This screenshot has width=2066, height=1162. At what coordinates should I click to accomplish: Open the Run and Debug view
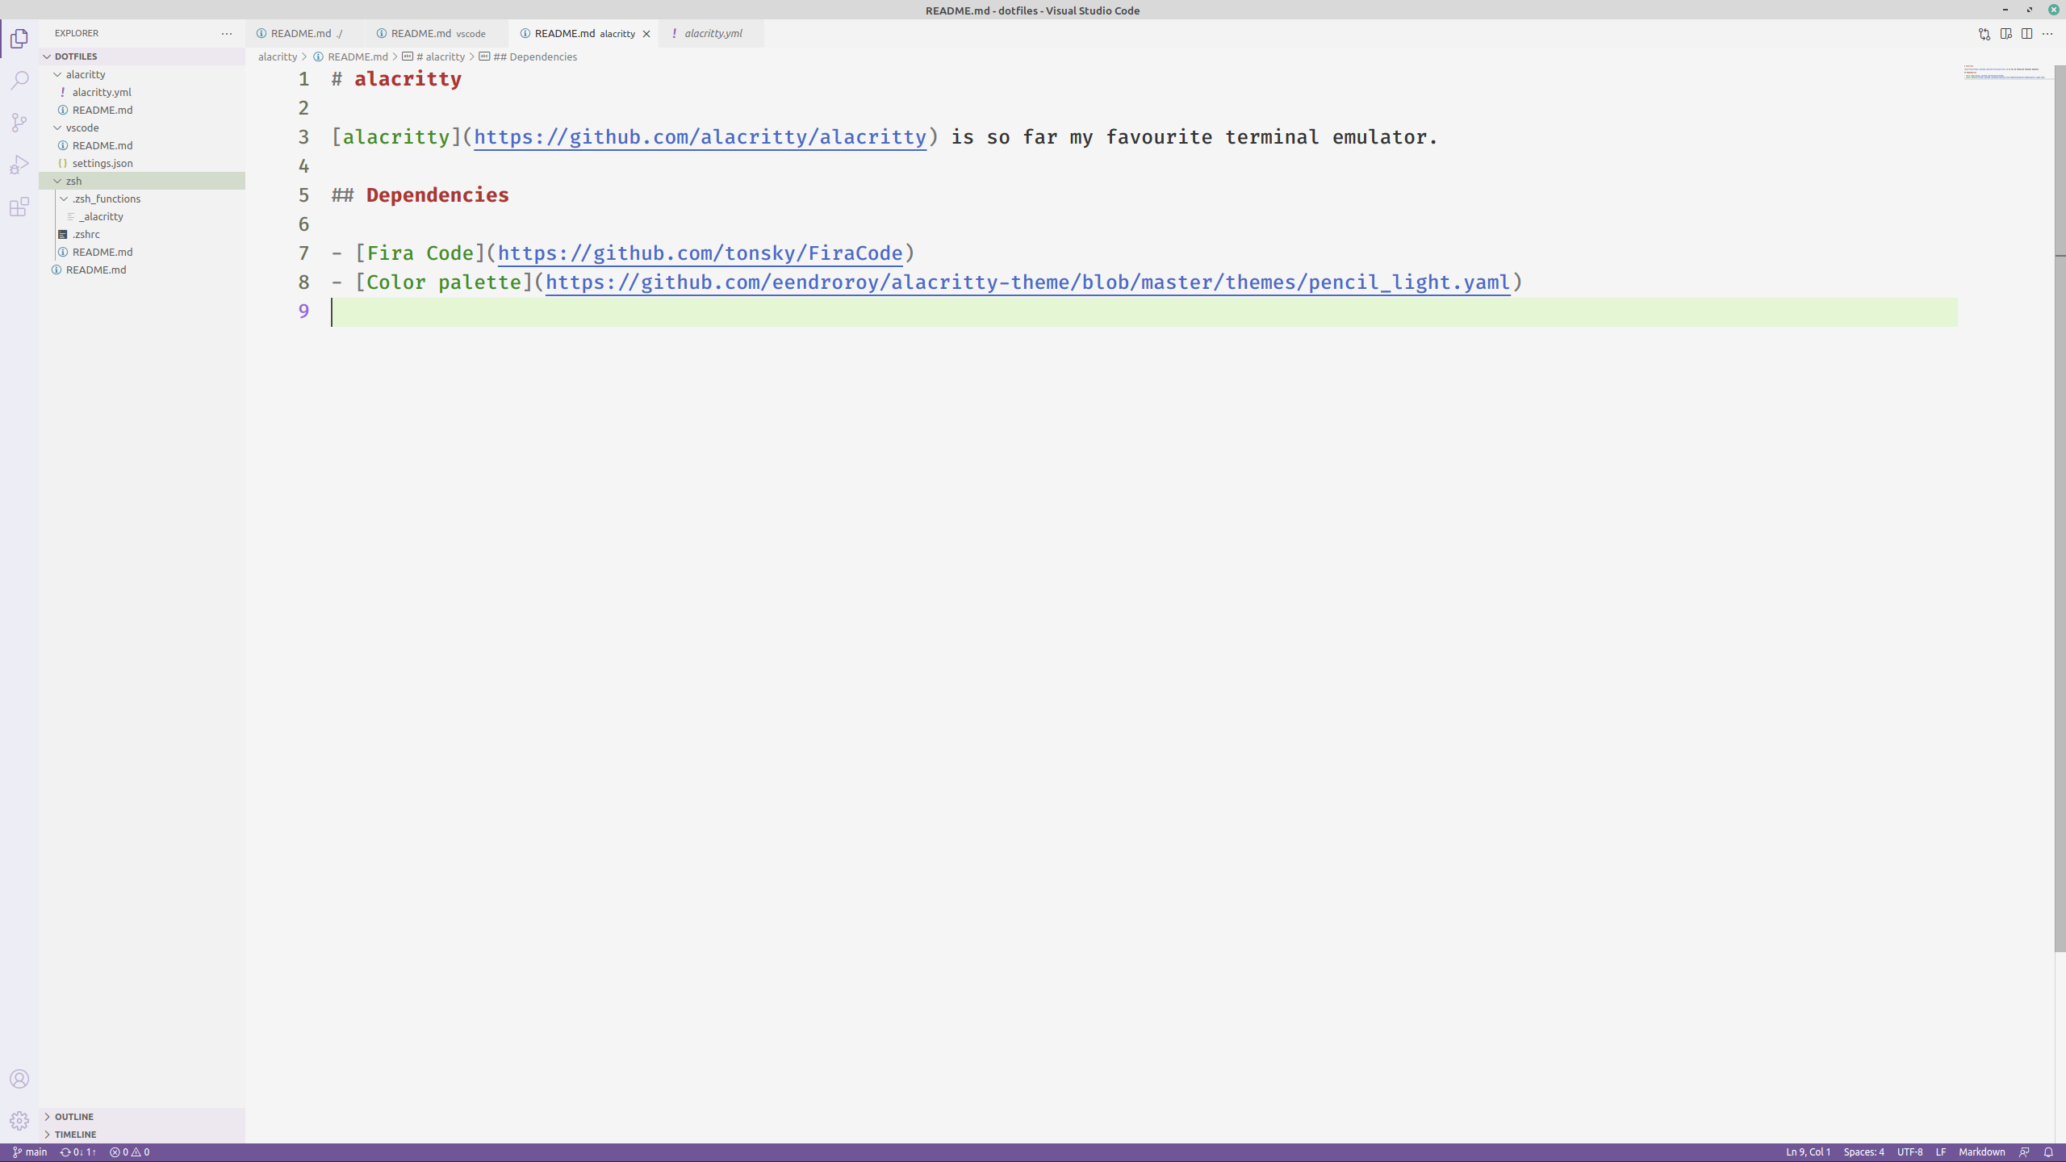click(19, 165)
